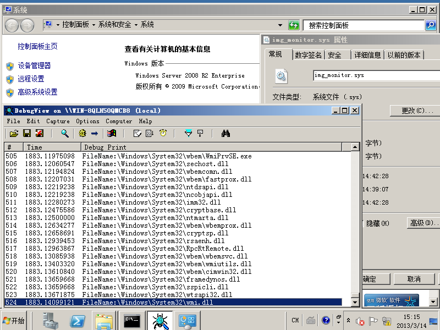Open the Computer menu in DebugView
The height and width of the screenshot is (330, 440).
point(119,121)
